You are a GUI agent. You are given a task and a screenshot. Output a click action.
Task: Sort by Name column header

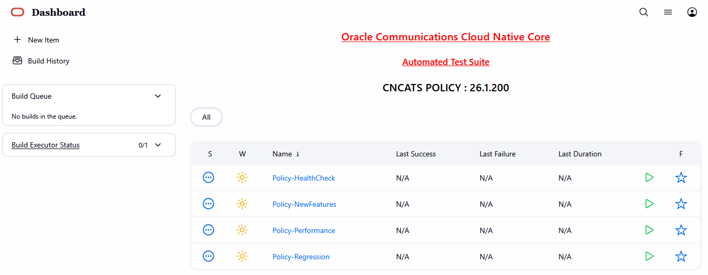point(286,154)
